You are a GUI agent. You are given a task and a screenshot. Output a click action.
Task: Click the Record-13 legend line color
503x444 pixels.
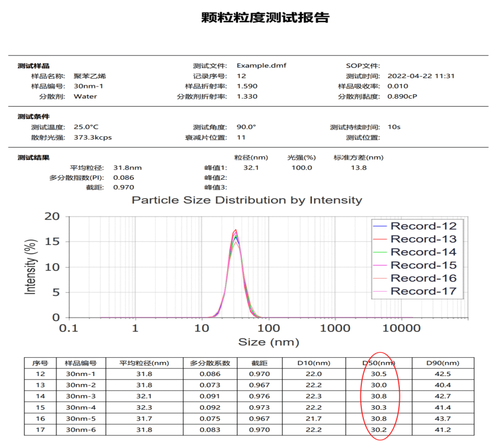pos(380,239)
